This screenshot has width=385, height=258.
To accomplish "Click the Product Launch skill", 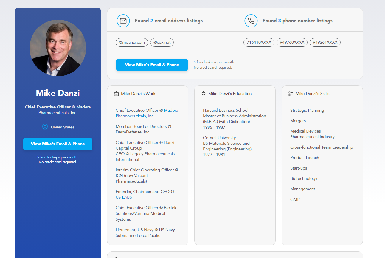I will (305, 158).
